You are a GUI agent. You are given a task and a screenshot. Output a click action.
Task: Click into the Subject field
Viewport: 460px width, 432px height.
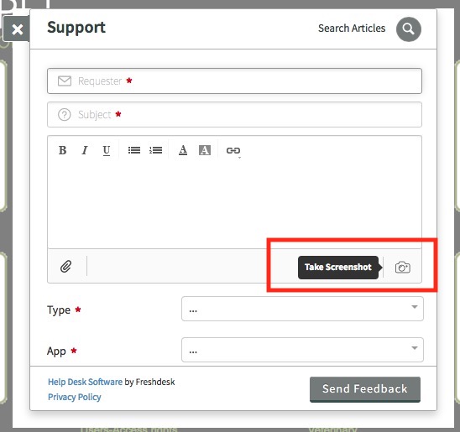click(234, 114)
